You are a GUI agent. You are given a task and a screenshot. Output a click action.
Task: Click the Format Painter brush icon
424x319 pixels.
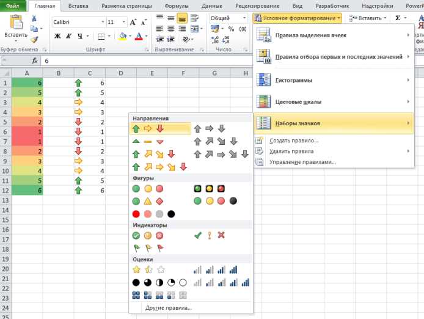tap(34, 40)
